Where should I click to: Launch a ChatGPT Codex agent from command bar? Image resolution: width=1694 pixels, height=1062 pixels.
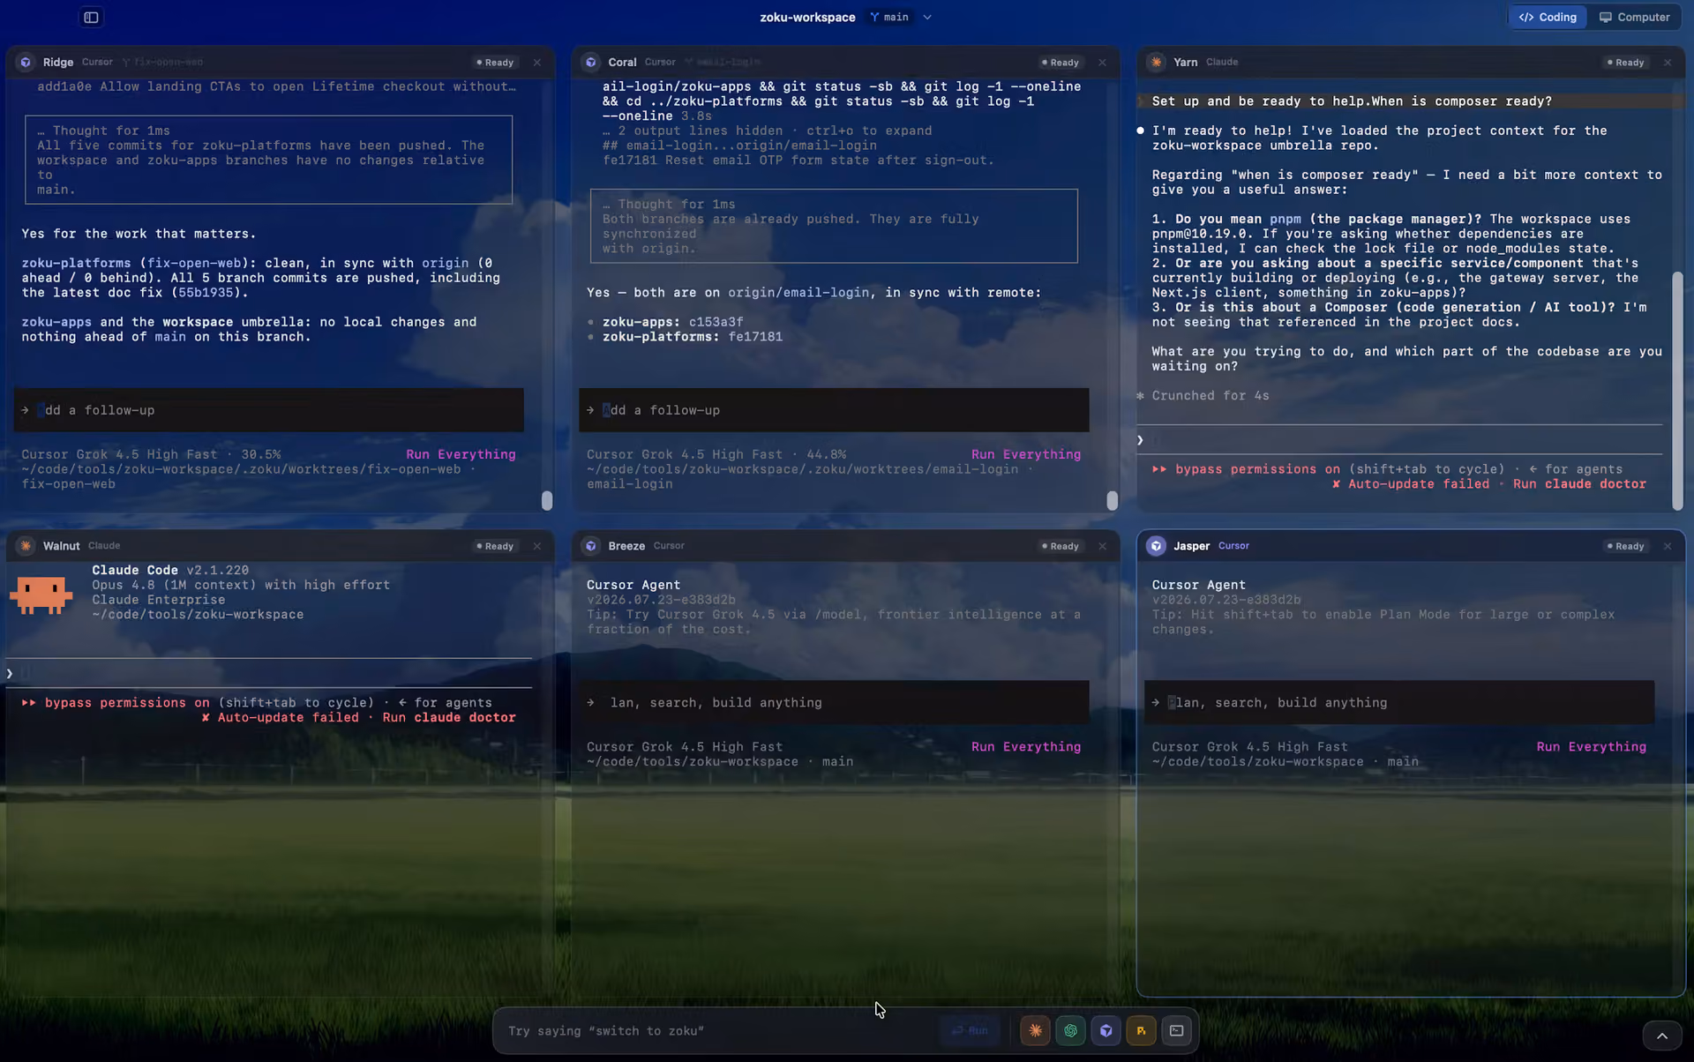click(x=1070, y=1031)
